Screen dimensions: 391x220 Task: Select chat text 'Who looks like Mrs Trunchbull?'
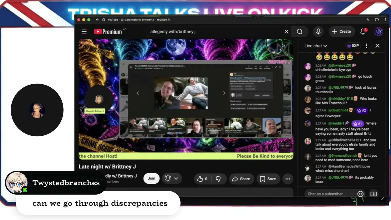346,101
